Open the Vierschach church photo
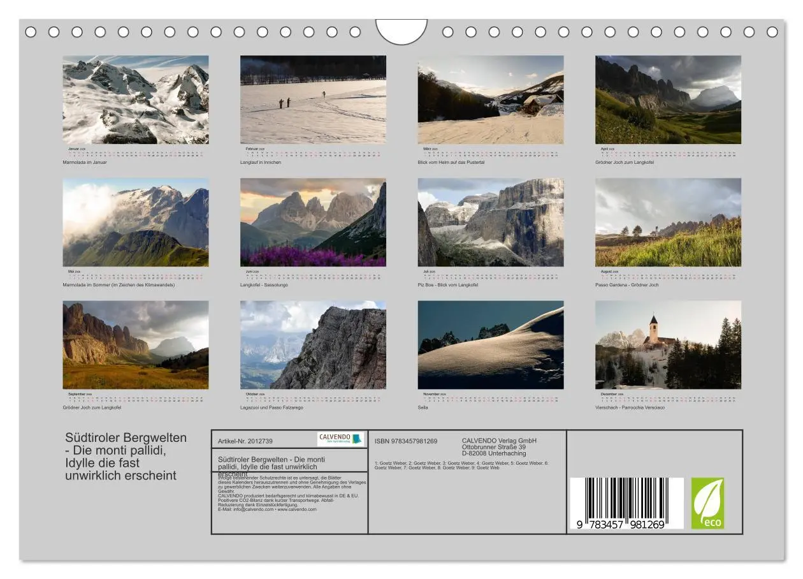 pos(669,345)
